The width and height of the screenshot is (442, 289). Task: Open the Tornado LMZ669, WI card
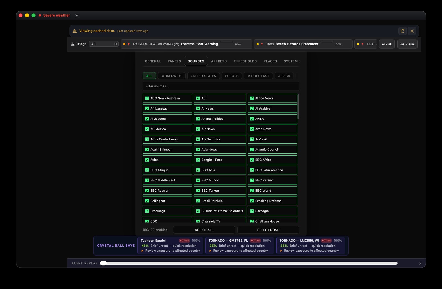(311, 246)
